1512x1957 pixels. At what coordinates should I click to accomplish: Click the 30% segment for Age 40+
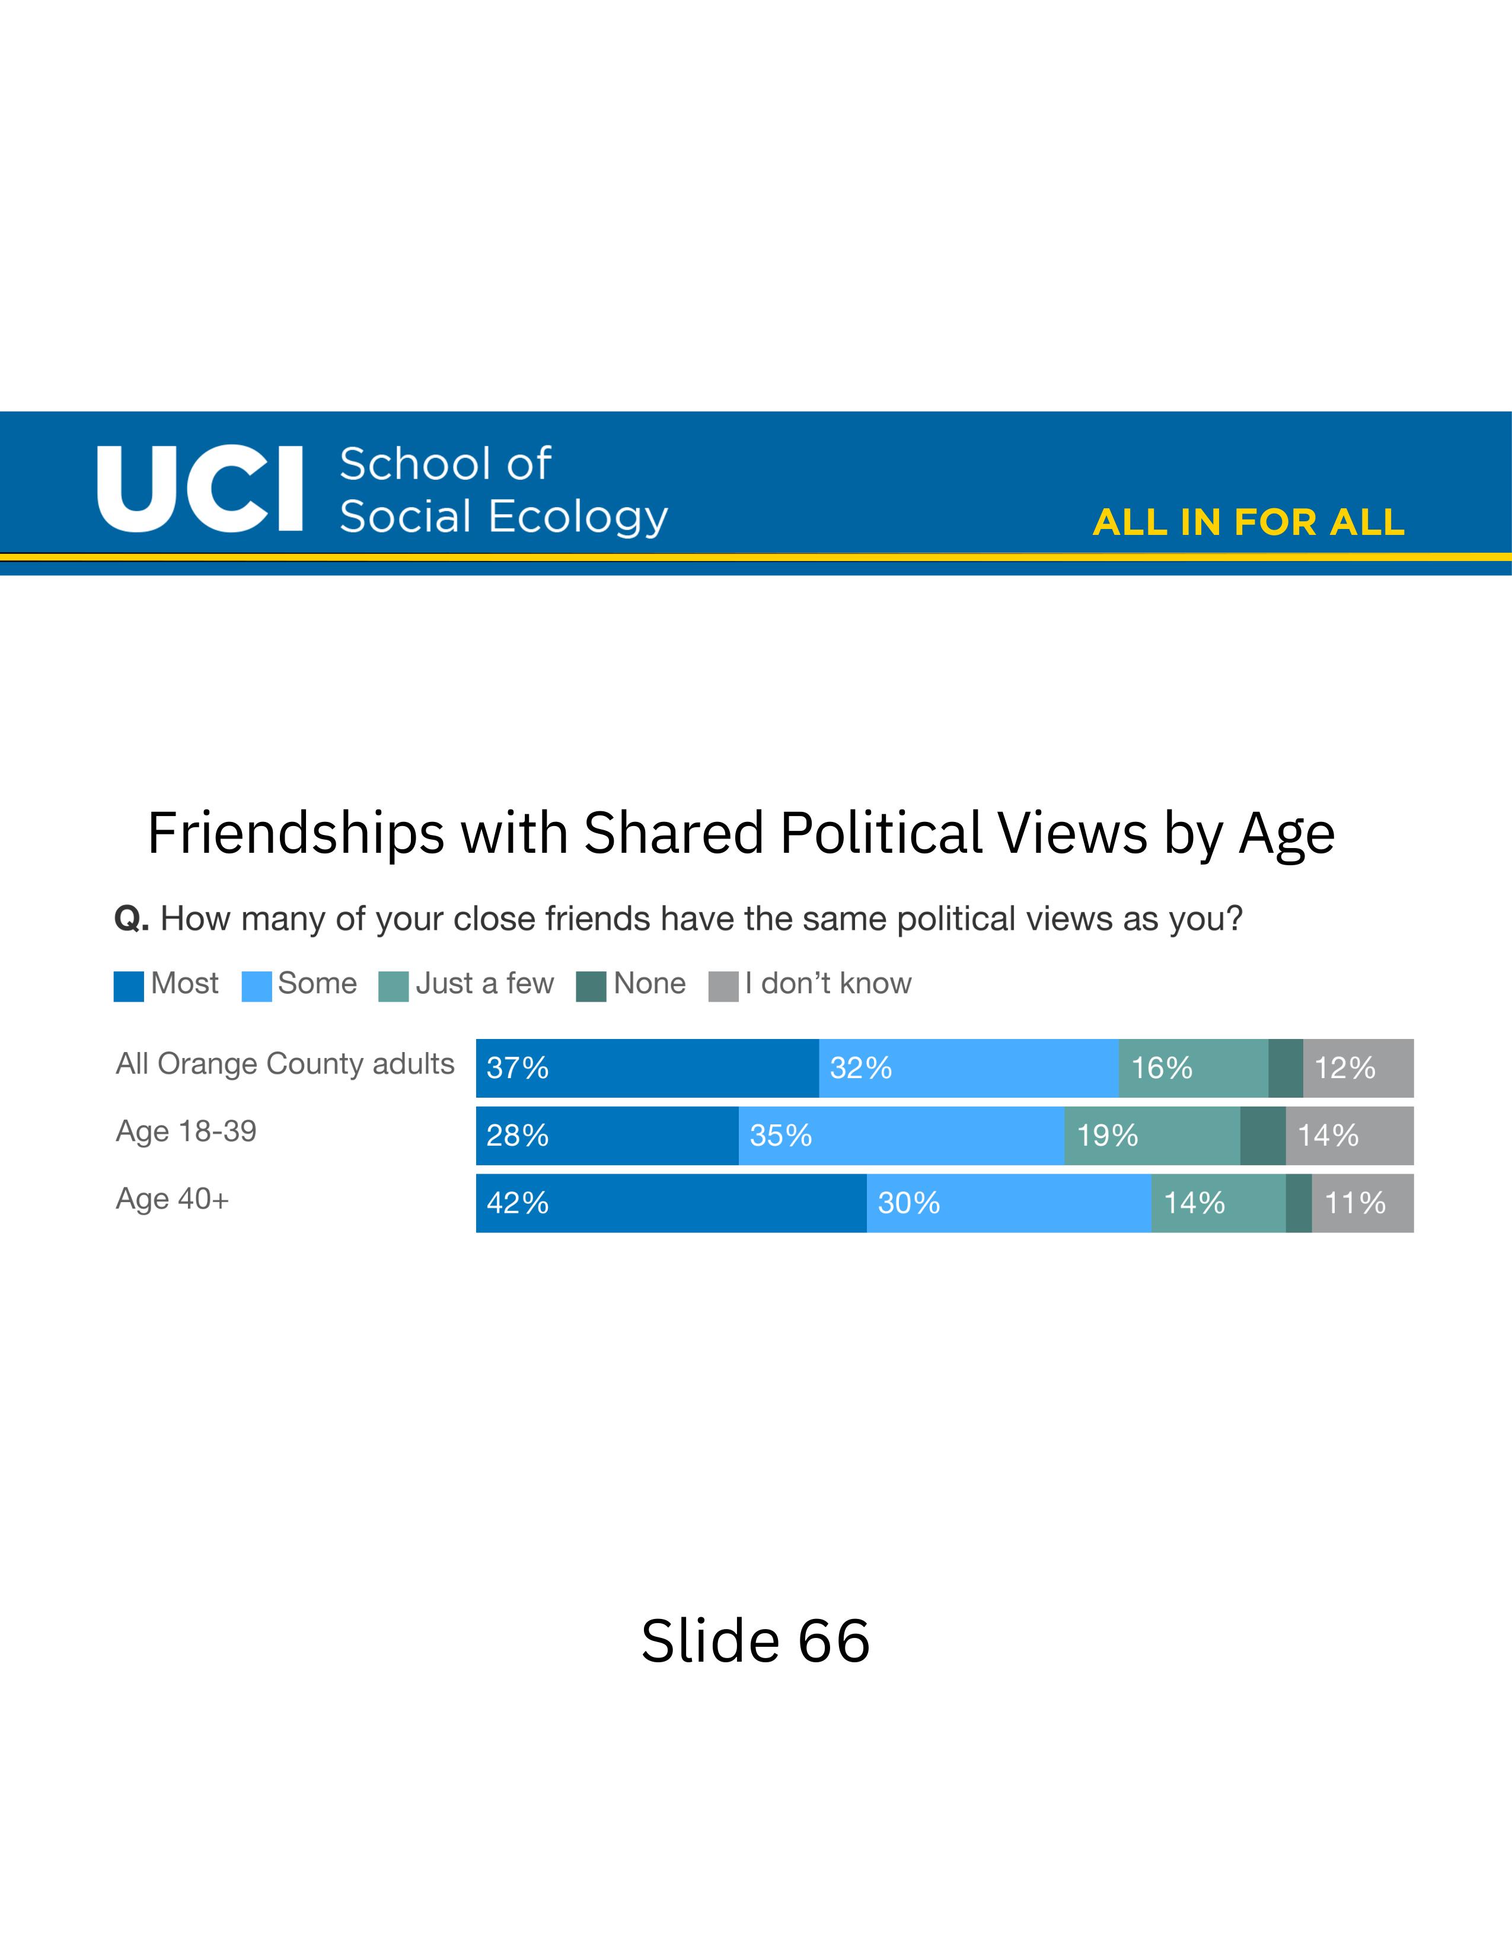[1009, 1203]
